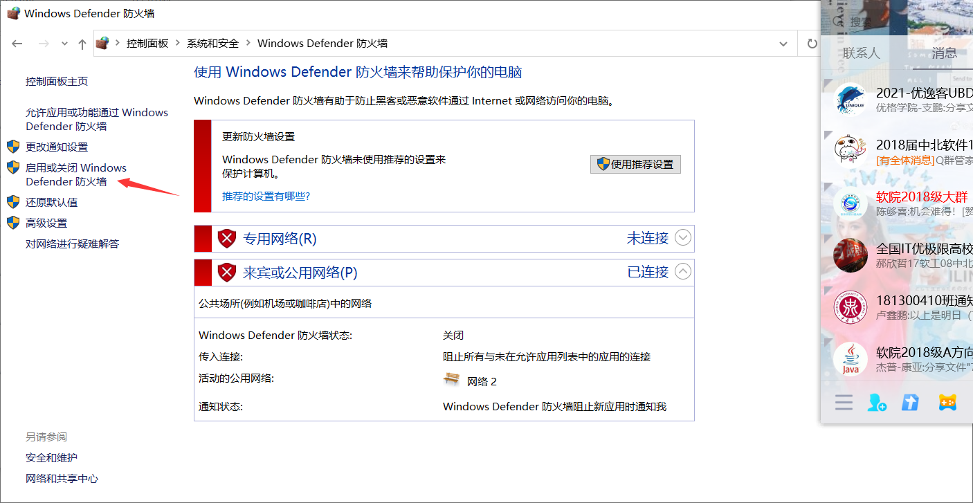Open 推荐的设置有哪些? link

click(266, 196)
